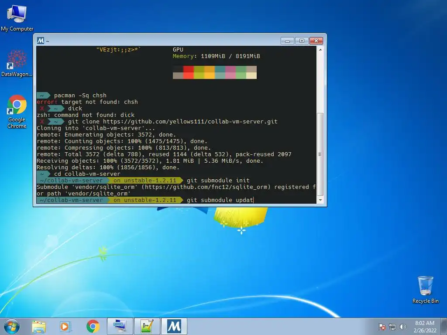The image size is (447, 335).
Task: Click the 'git submodule init' command
Action: click(218, 181)
